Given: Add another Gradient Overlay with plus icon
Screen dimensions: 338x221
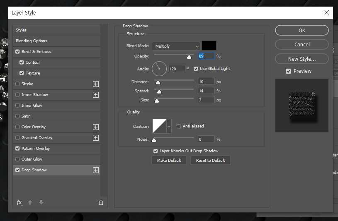Looking at the screenshot, I should coord(96,138).
